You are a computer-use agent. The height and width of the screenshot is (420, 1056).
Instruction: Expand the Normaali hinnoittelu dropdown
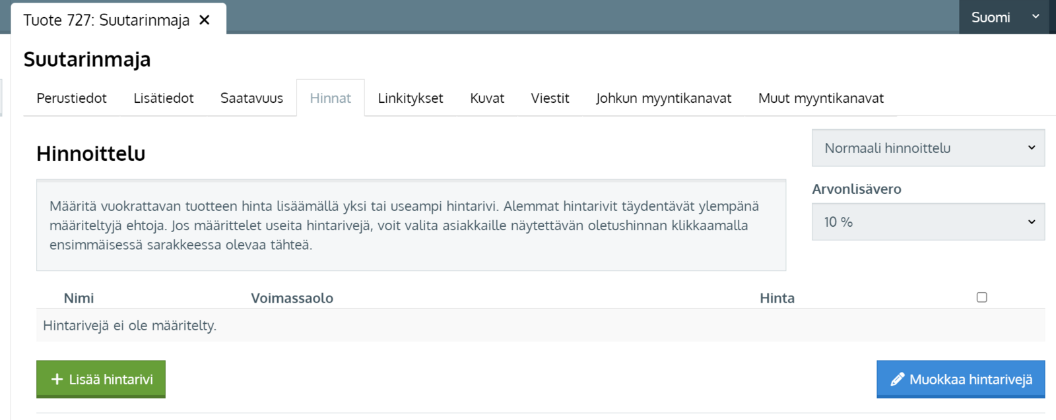point(927,148)
